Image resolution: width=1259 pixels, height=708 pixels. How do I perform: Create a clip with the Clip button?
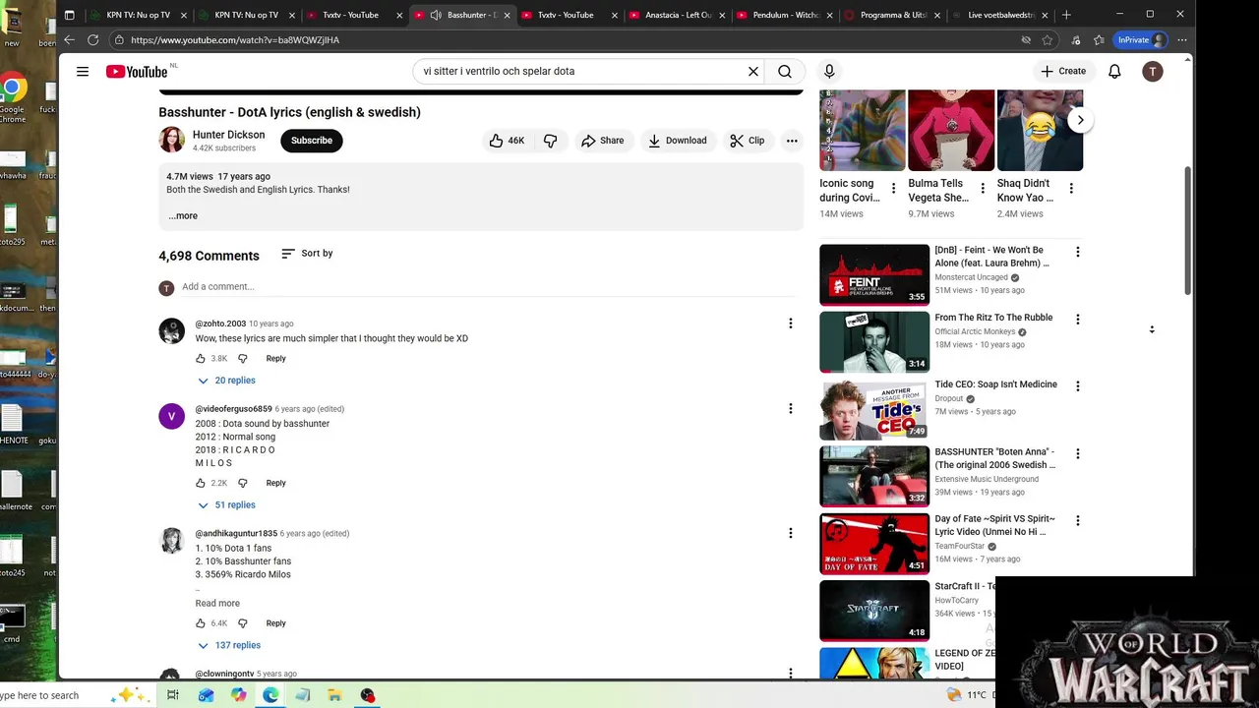pyautogui.click(x=747, y=141)
